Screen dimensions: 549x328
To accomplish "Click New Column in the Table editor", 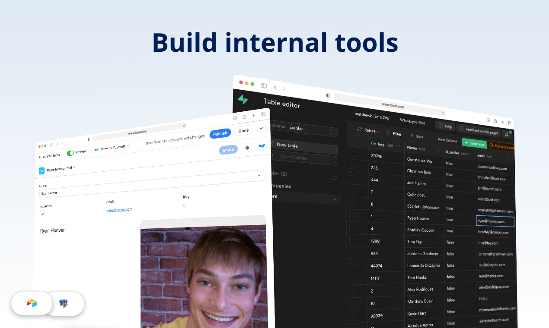I will [x=447, y=140].
